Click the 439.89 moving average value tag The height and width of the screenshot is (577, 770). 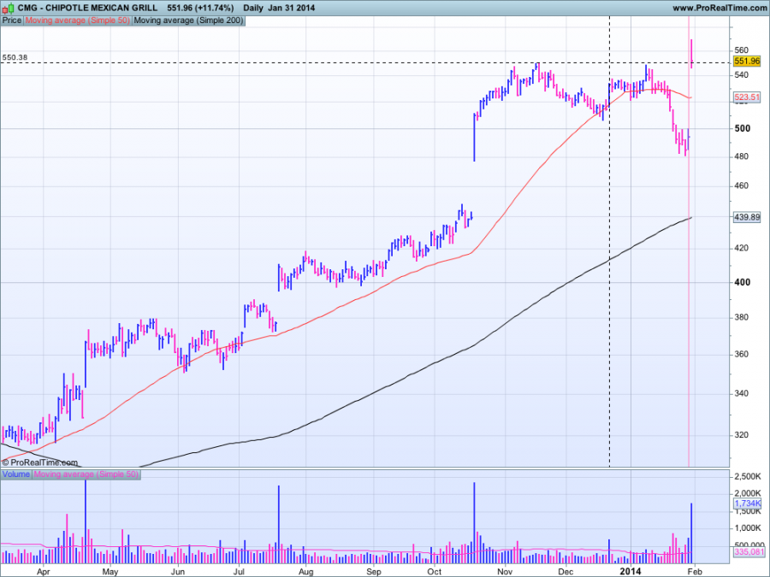(x=746, y=217)
